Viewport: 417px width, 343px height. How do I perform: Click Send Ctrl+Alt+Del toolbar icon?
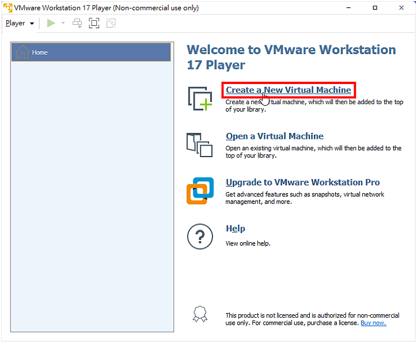tap(77, 23)
